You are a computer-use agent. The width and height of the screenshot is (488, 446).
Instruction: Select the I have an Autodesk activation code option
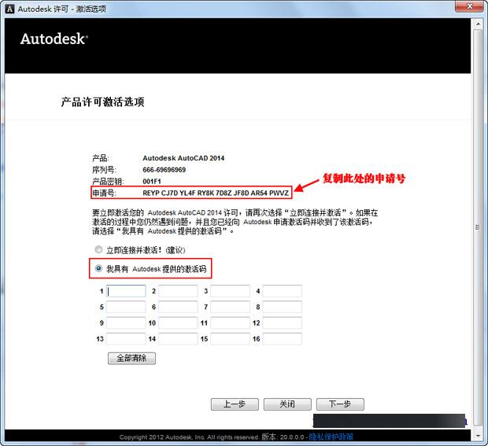tap(98, 268)
